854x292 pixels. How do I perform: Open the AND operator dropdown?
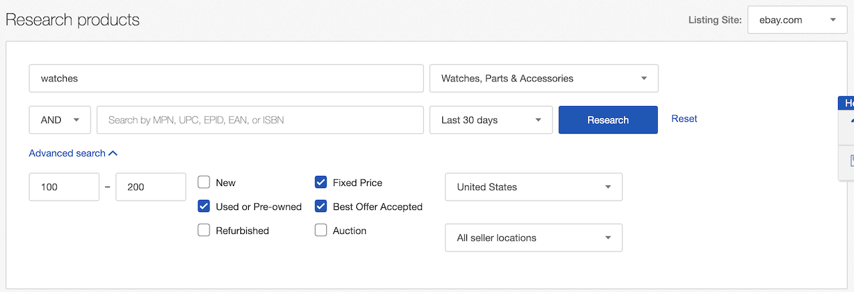(x=60, y=120)
